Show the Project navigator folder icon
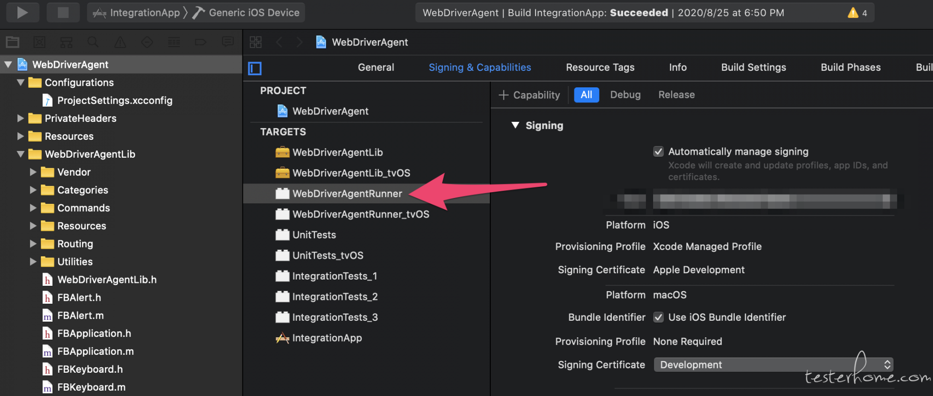933x396 pixels. pyautogui.click(x=13, y=42)
